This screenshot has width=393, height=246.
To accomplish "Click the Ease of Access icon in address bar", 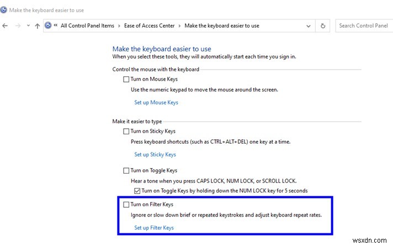I will (48, 25).
